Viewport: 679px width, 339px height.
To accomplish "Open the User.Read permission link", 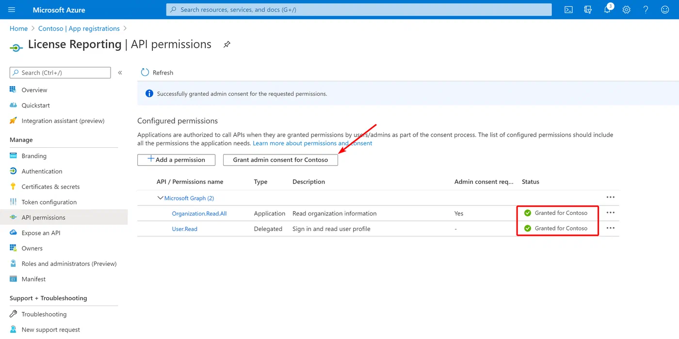I will (x=185, y=229).
